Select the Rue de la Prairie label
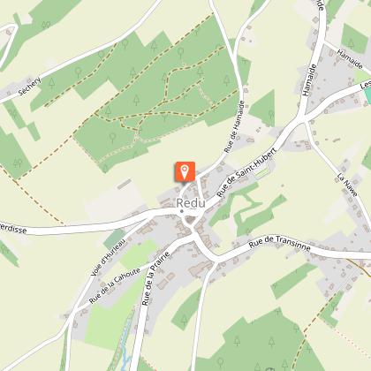The image size is (371, 371). (156, 278)
